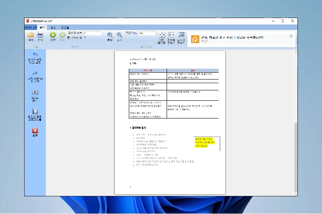
Task: Click the red left header cell of table
Action: 148,70
